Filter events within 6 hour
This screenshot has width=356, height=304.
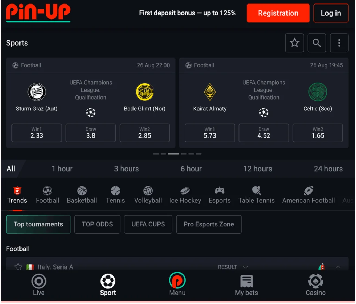[191, 169]
